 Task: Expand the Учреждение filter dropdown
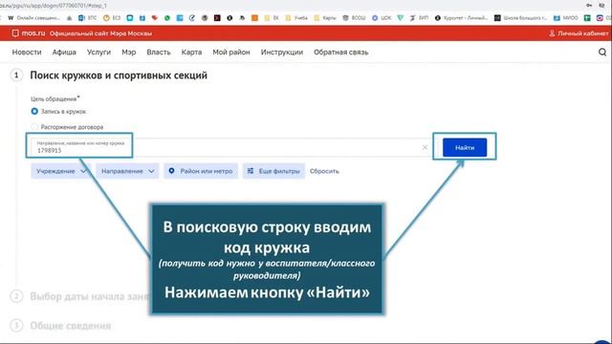click(60, 171)
